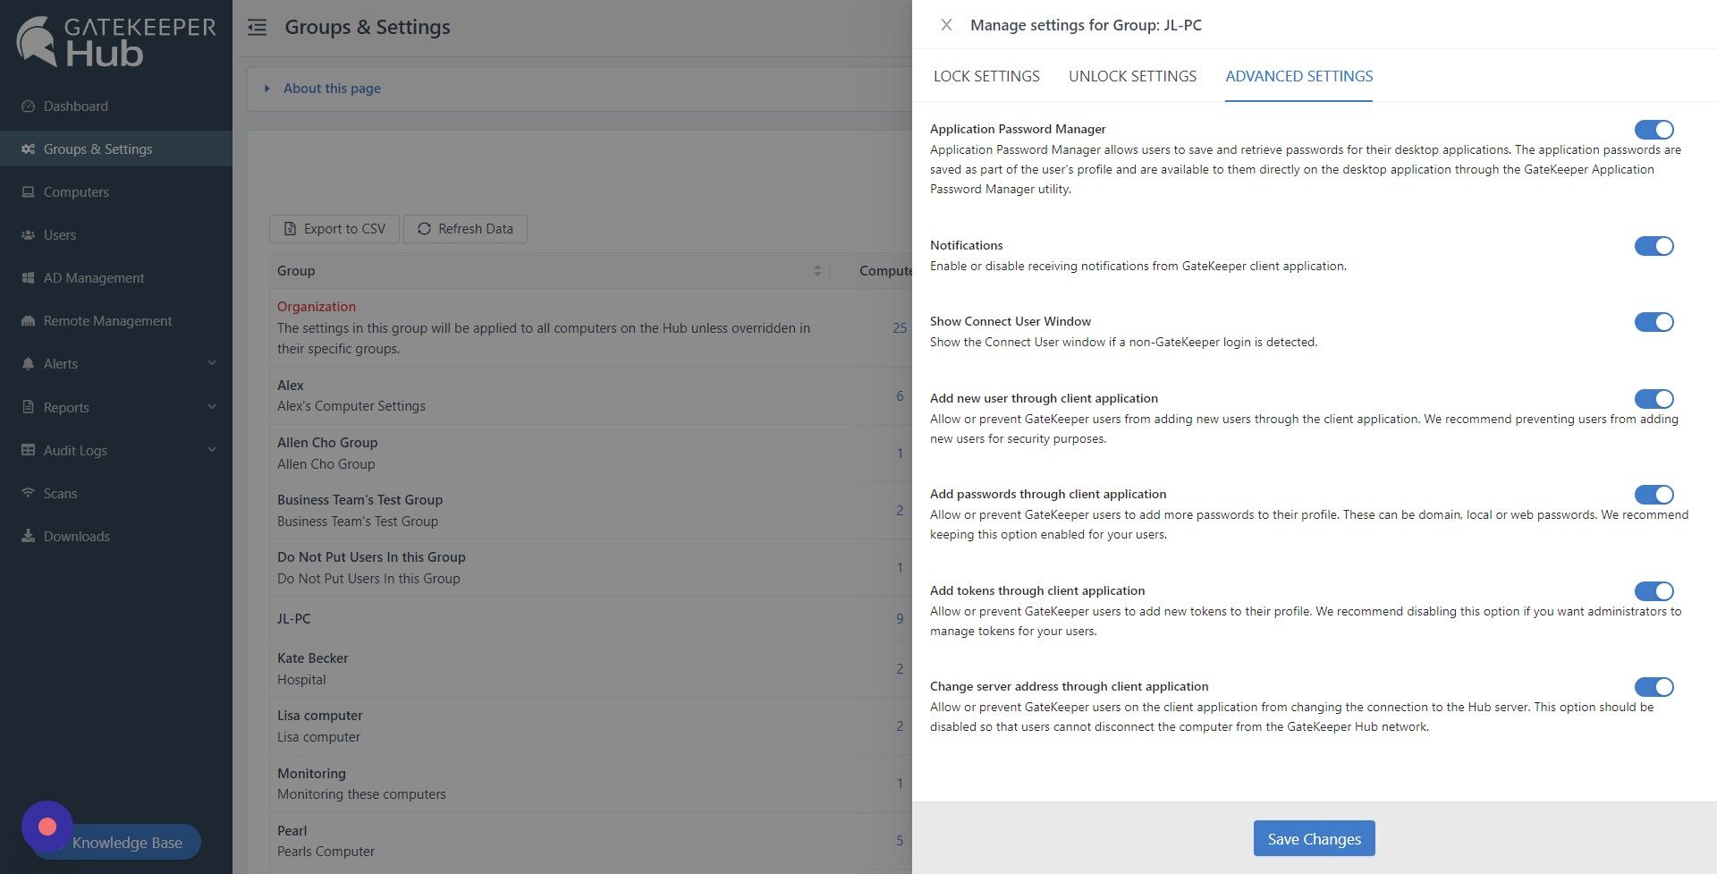Select Business Team's Test Group row
The image size is (1717, 874).
(x=590, y=510)
